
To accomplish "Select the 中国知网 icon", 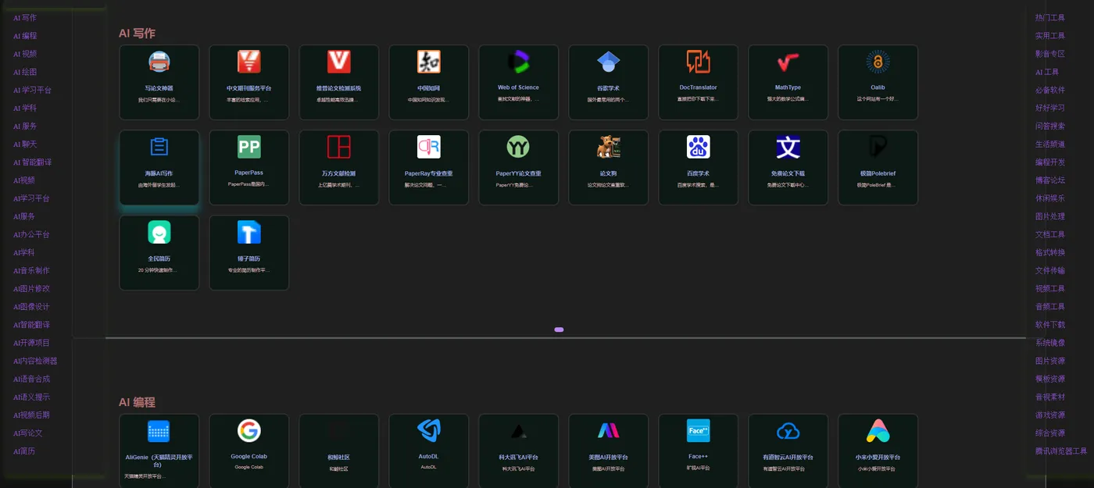I will point(429,62).
